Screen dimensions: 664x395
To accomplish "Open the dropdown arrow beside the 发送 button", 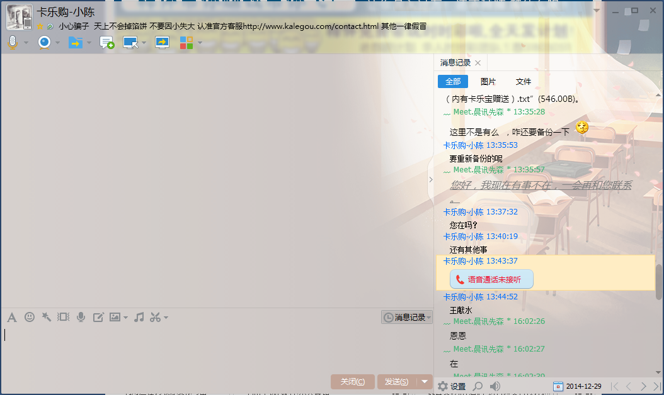I will (425, 382).
